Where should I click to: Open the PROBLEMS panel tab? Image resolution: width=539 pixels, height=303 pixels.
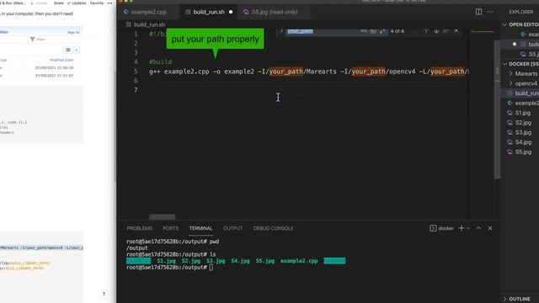click(x=139, y=228)
